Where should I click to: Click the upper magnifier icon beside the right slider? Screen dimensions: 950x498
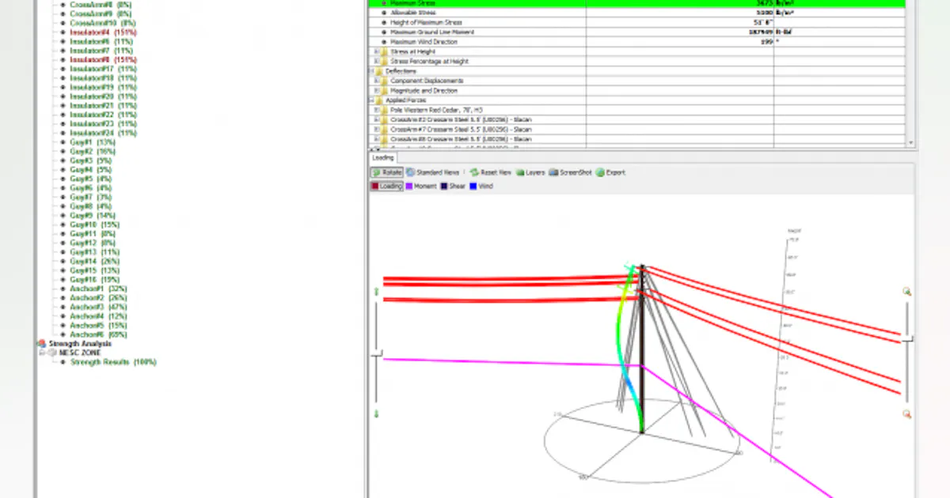(907, 292)
